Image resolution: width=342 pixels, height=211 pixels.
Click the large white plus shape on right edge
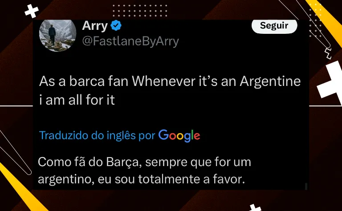[x=330, y=83]
